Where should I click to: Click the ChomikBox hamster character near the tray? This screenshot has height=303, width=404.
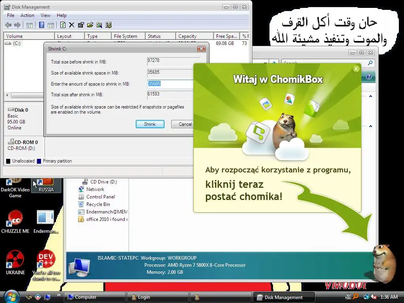coord(384,263)
